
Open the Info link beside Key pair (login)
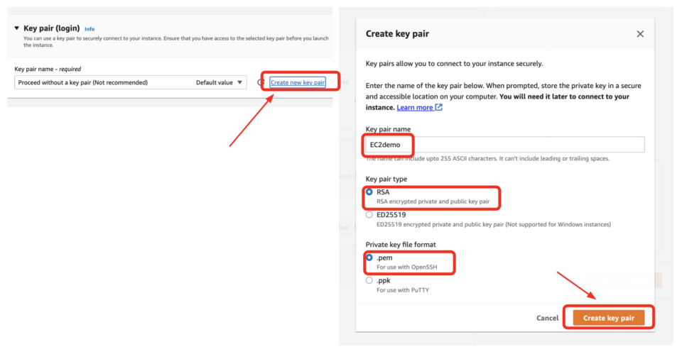[x=90, y=29]
